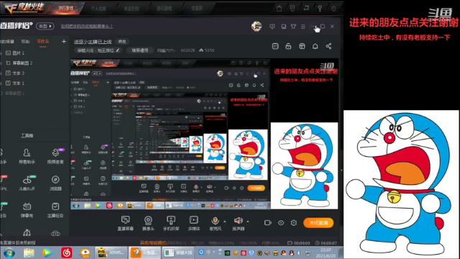Viewport: 460px width, 259px height.
Task: Switch to the CrossFire 交易所 tab
Action: (196, 8)
